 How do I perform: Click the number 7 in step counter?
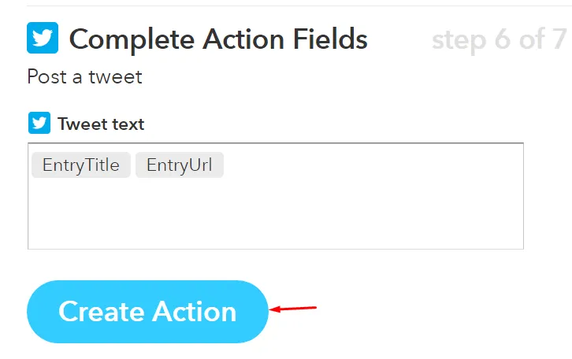pyautogui.click(x=559, y=39)
